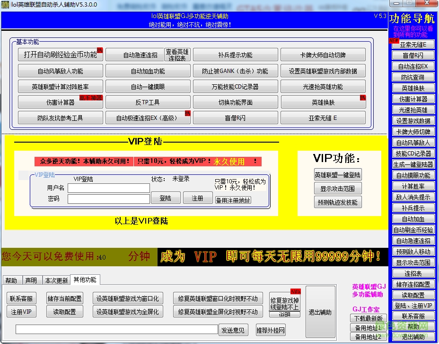Open the 本次更新 tab
Viewport: 439px width, 344px height.
click(56, 281)
